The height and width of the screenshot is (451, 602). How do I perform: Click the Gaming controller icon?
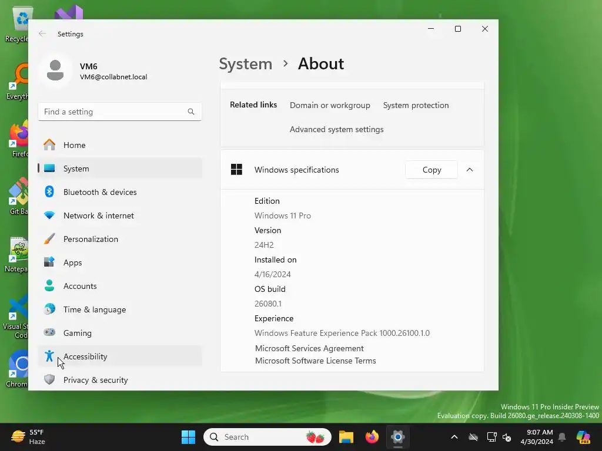[x=49, y=332]
